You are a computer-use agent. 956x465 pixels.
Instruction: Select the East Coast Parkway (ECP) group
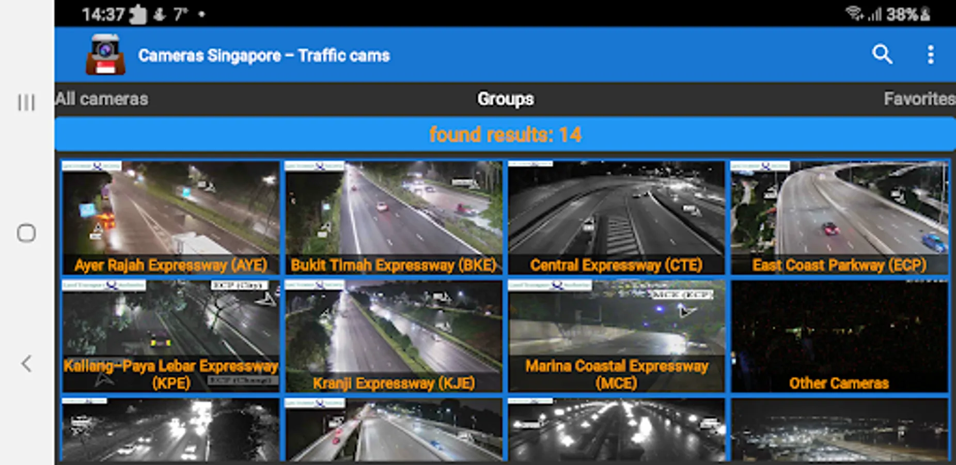pos(839,217)
